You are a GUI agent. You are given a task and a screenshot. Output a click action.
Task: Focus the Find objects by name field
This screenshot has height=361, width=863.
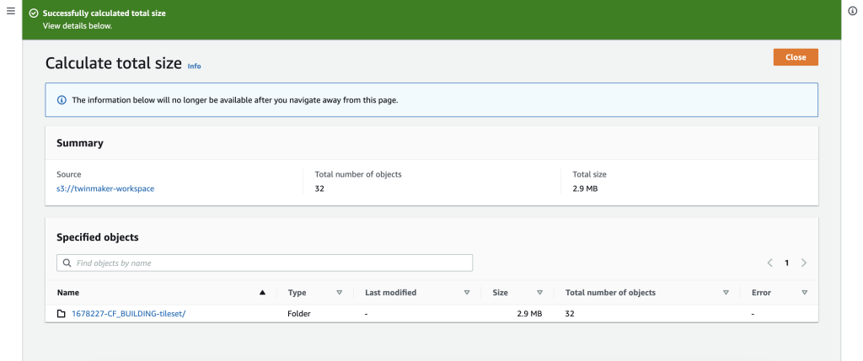tap(265, 263)
